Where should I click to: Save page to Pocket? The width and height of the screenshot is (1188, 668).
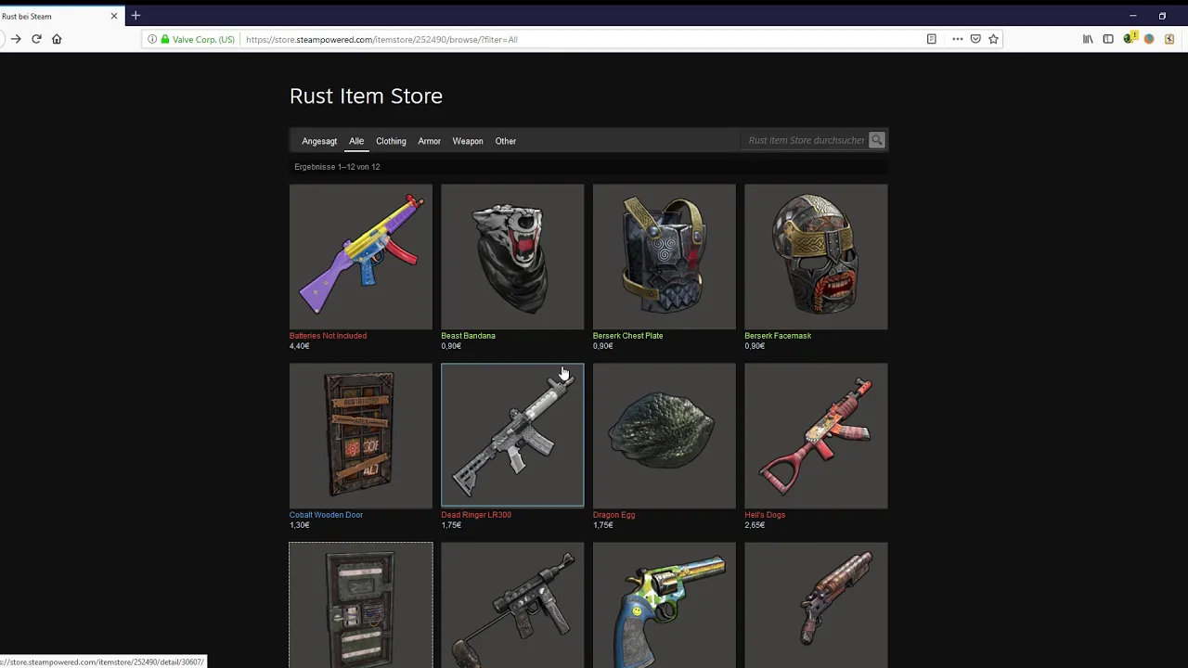(x=975, y=39)
